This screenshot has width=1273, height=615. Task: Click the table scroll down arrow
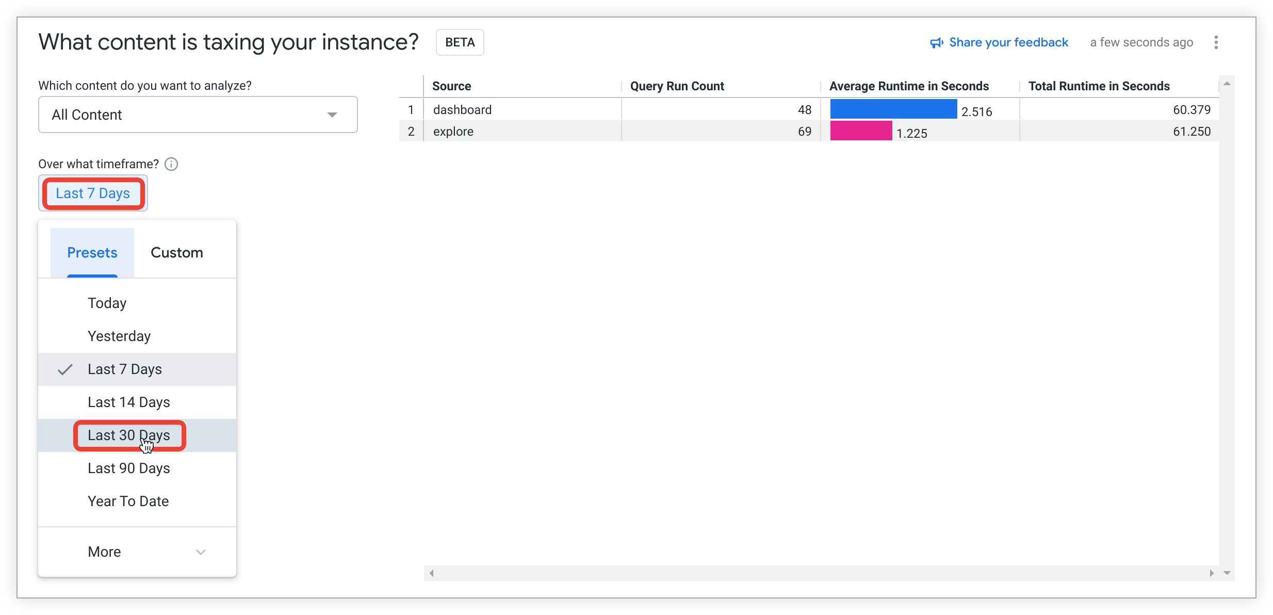1227,573
